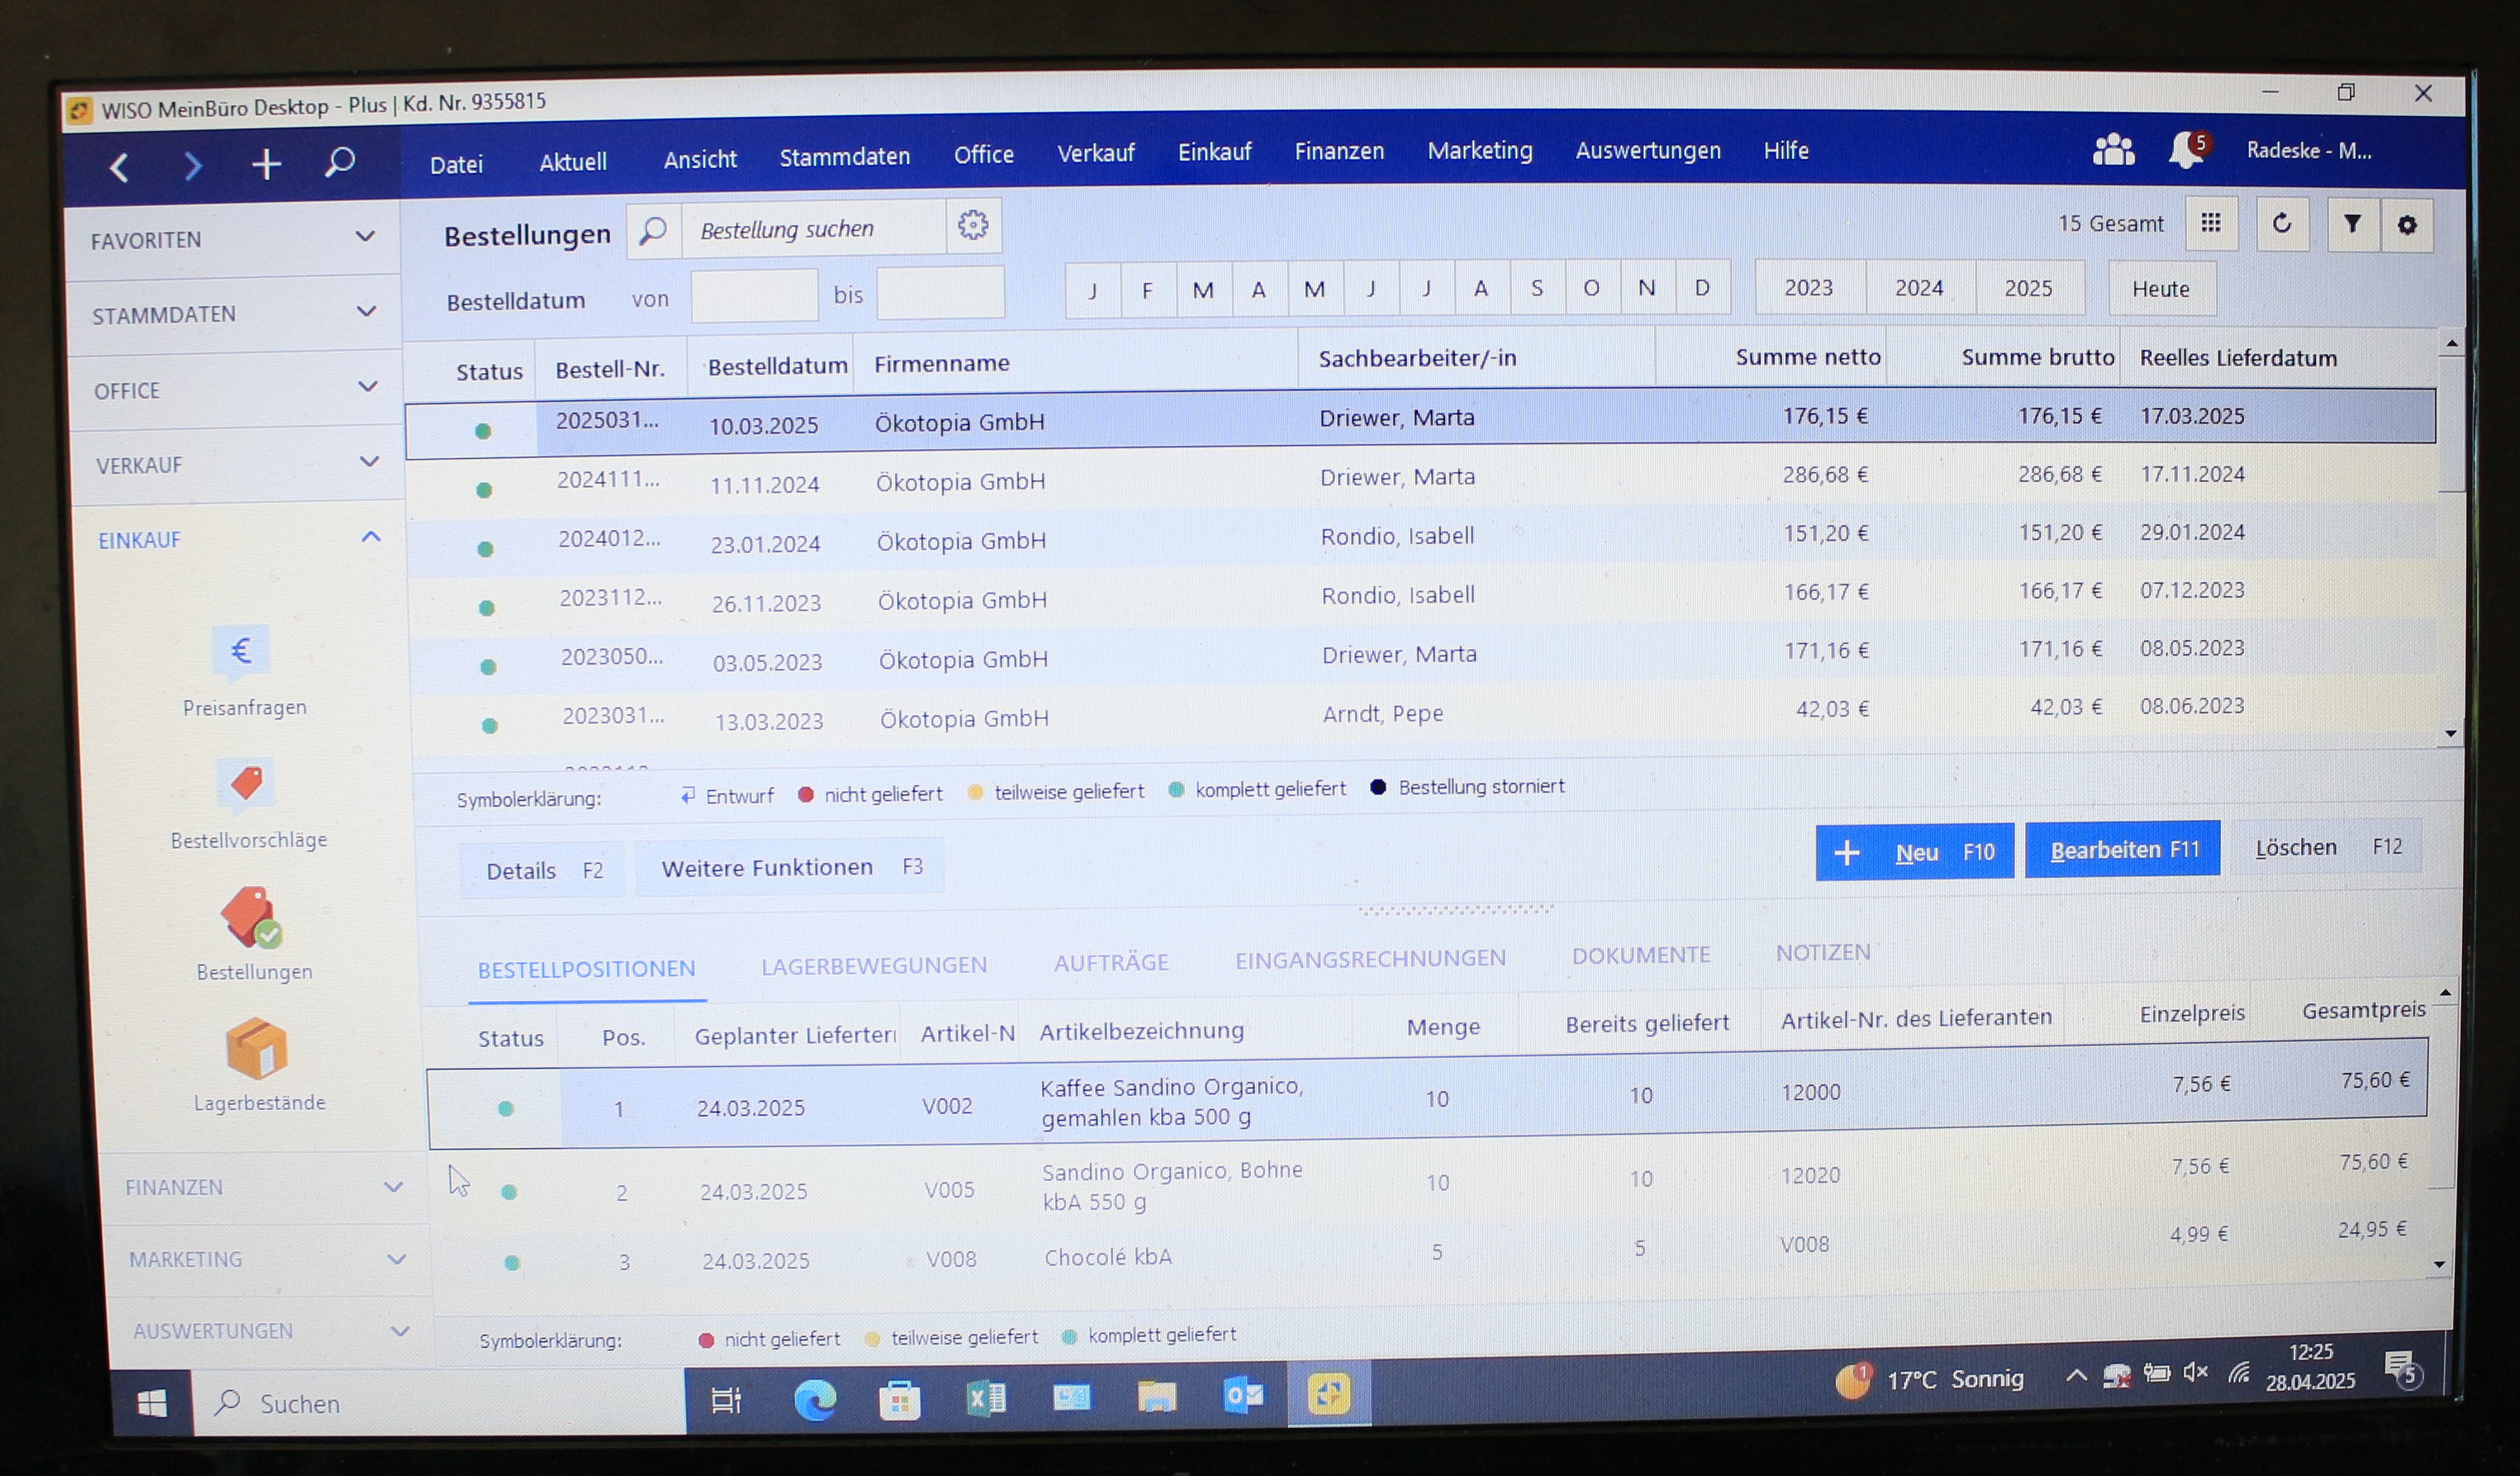This screenshot has width=2520, height=1476.
Task: Click the grid view icon next to 15 Gesamt
Action: click(x=2211, y=224)
